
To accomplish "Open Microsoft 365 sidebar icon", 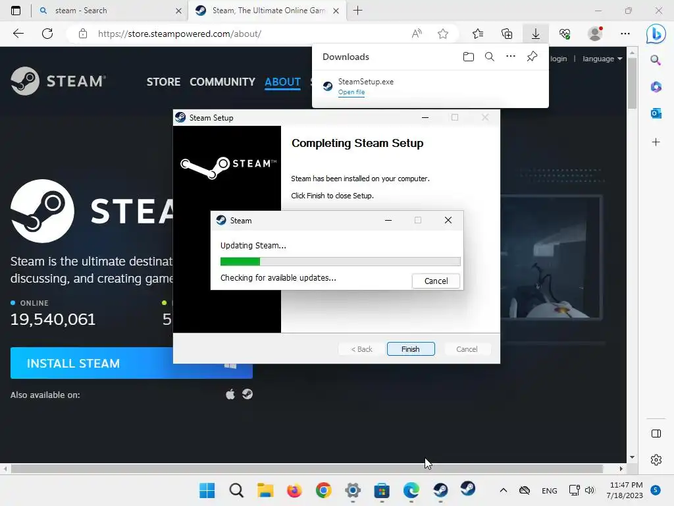I will pos(656,87).
